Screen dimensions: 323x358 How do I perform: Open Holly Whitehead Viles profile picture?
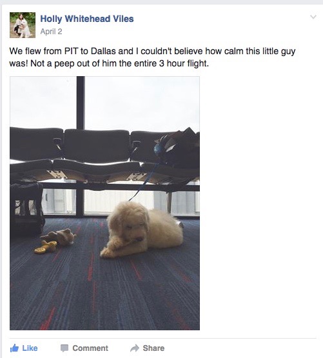click(x=23, y=25)
